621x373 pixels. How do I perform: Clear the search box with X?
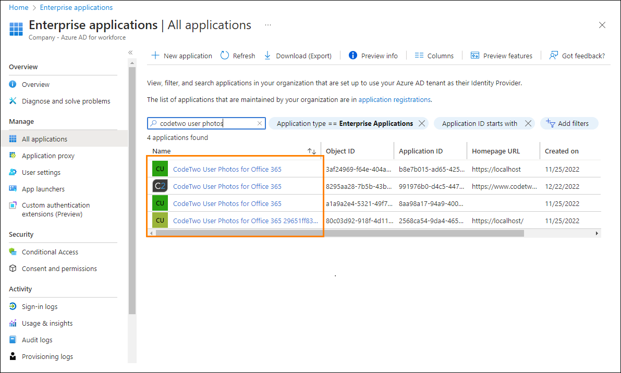tap(260, 123)
